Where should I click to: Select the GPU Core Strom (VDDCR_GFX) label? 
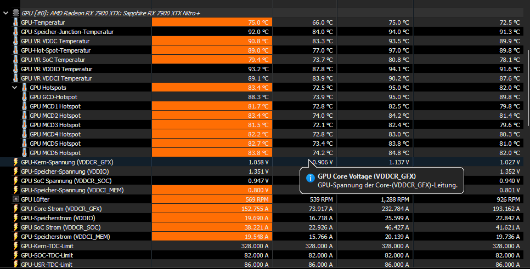[x=61, y=209]
